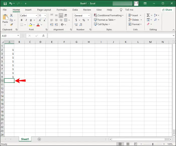Click the Share button
Screen dimensions: 176x146
[x=167, y=10]
